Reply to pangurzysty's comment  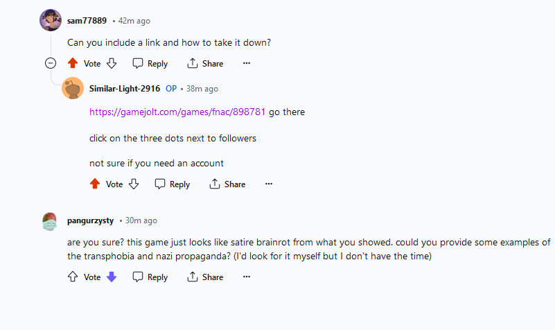pyautogui.click(x=150, y=277)
